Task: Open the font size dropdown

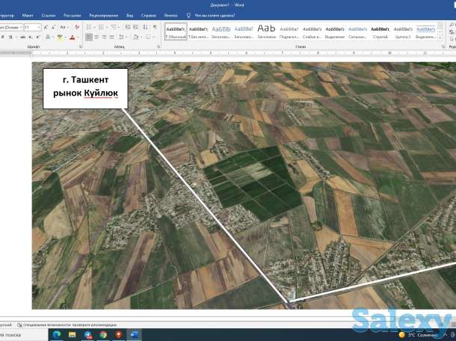Action: [x=38, y=27]
